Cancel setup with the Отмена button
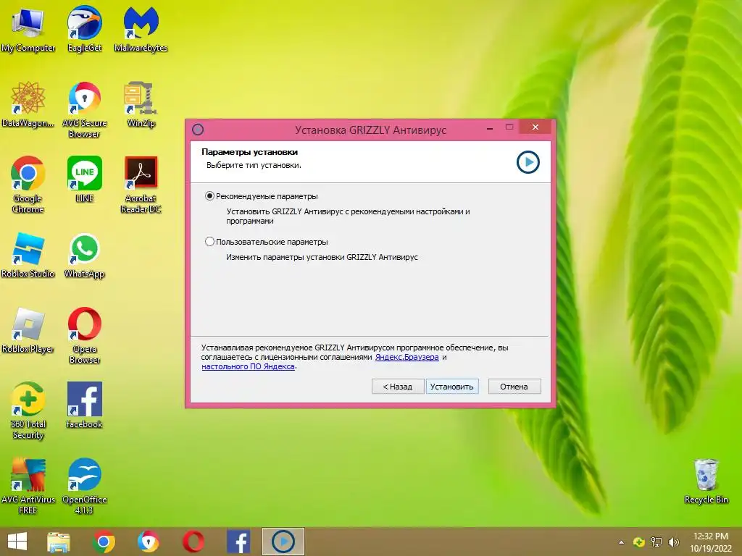742x556 pixels. (x=514, y=387)
